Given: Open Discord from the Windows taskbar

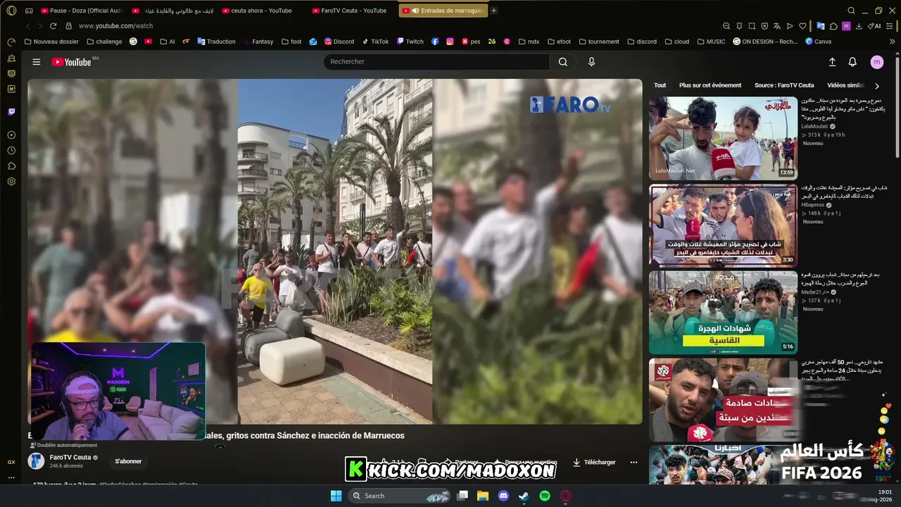Looking at the screenshot, I should point(503,496).
